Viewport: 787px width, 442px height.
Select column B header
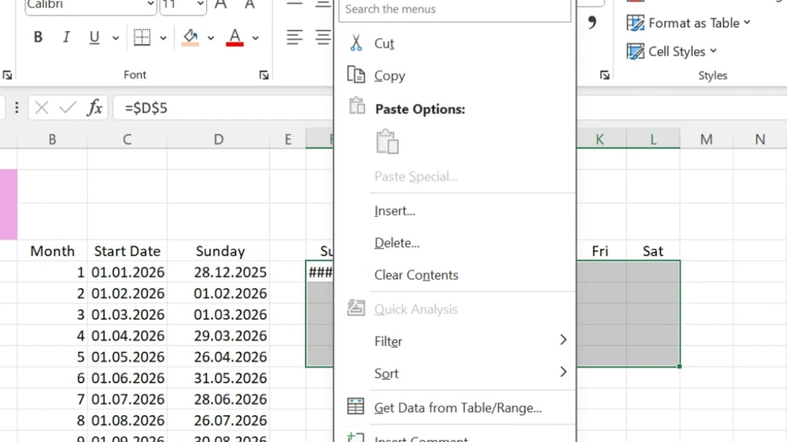52,139
